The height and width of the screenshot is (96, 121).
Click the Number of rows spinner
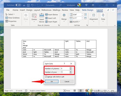click(x=71, y=72)
